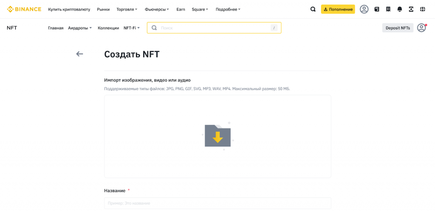This screenshot has width=435, height=211.
Task: Expand the Аирдропы dropdown
Action: pyautogui.click(x=80, y=28)
